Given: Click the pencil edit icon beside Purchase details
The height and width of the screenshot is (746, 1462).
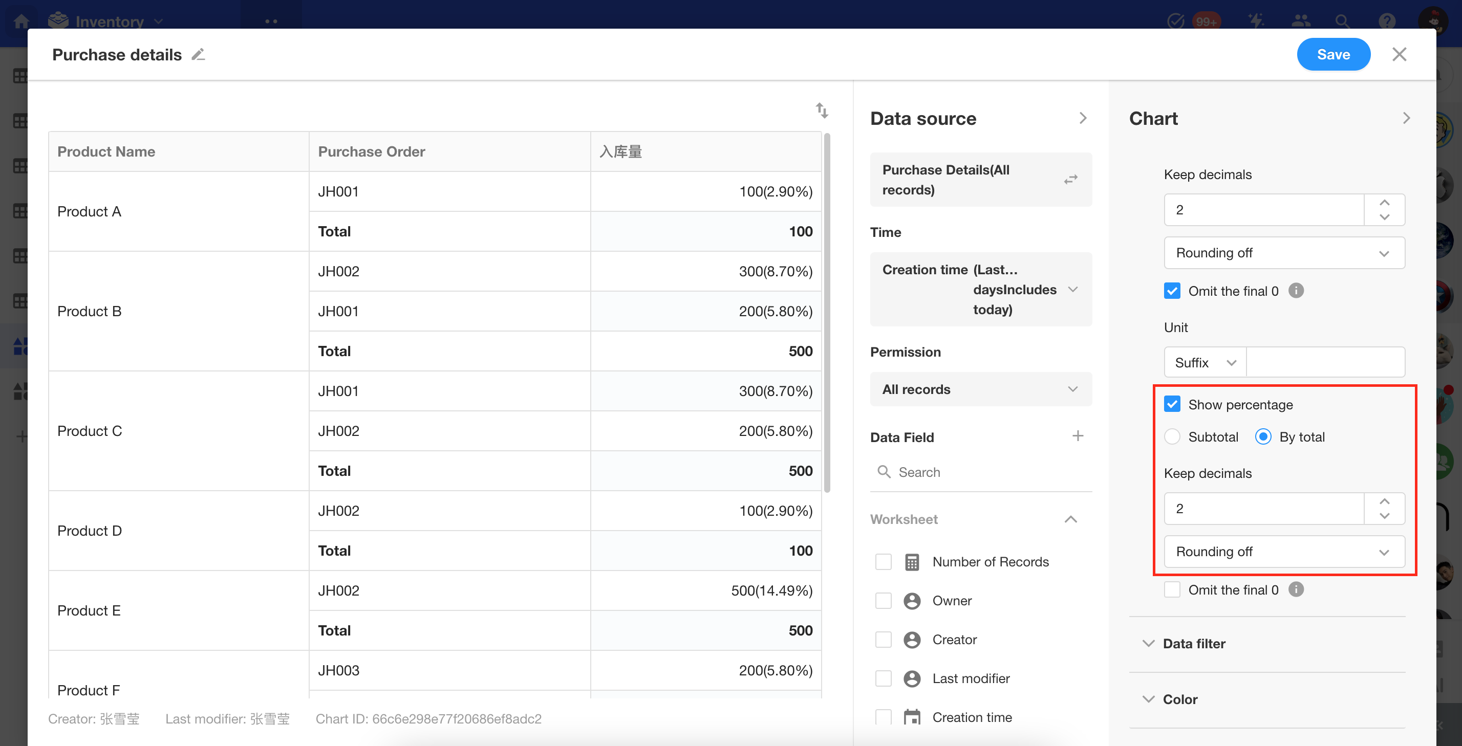Looking at the screenshot, I should point(198,54).
